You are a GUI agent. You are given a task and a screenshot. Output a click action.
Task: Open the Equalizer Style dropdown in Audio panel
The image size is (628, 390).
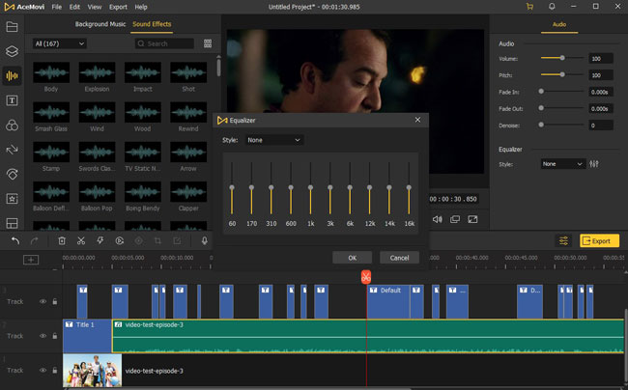pyautogui.click(x=562, y=164)
